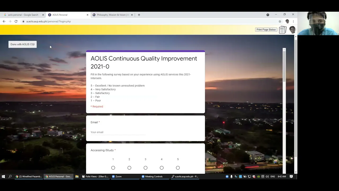The height and width of the screenshot is (191, 339).
Task: Close the aolis personal Google Search tab
Action: (43, 15)
